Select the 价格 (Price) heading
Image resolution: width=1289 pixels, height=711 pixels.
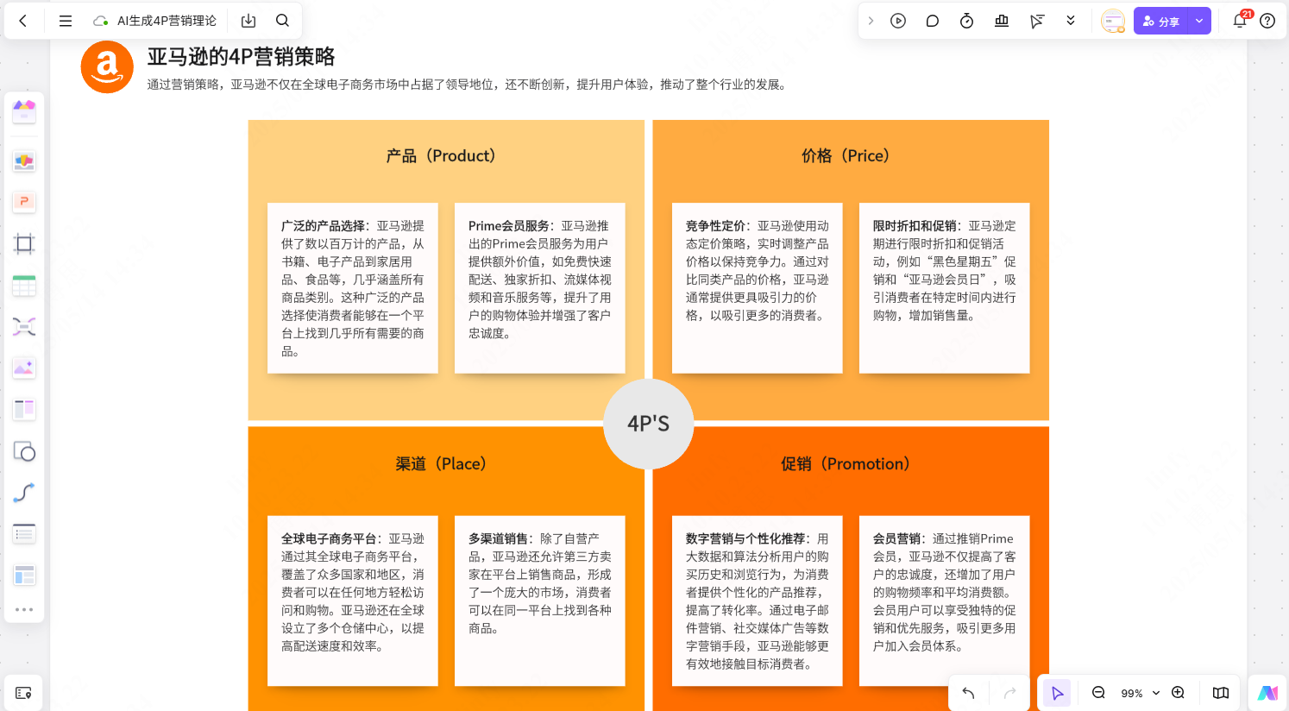click(846, 156)
